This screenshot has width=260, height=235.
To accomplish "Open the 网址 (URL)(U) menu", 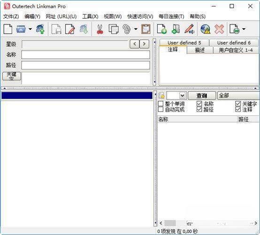I will click(x=61, y=16).
